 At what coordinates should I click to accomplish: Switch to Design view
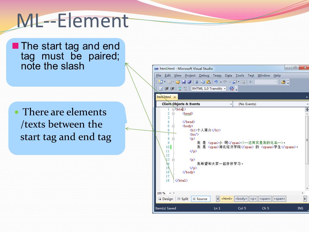[x=166, y=199]
